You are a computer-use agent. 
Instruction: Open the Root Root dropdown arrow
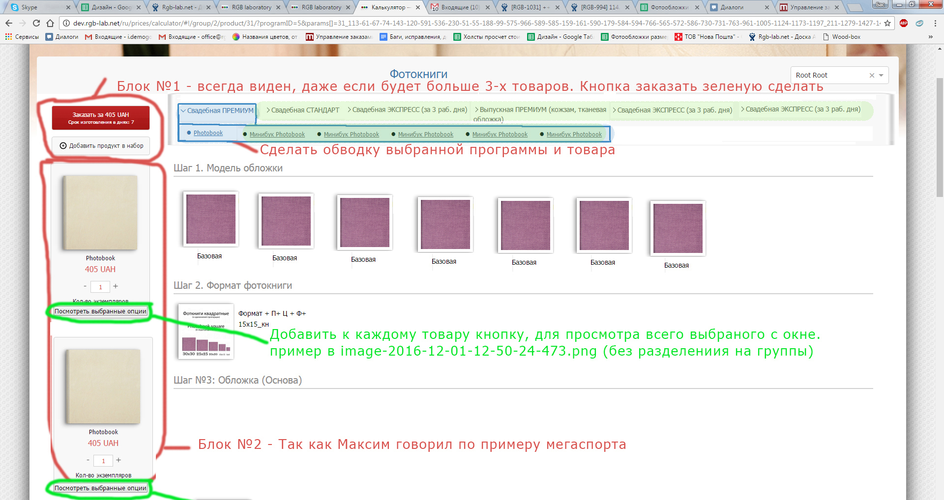tap(881, 75)
